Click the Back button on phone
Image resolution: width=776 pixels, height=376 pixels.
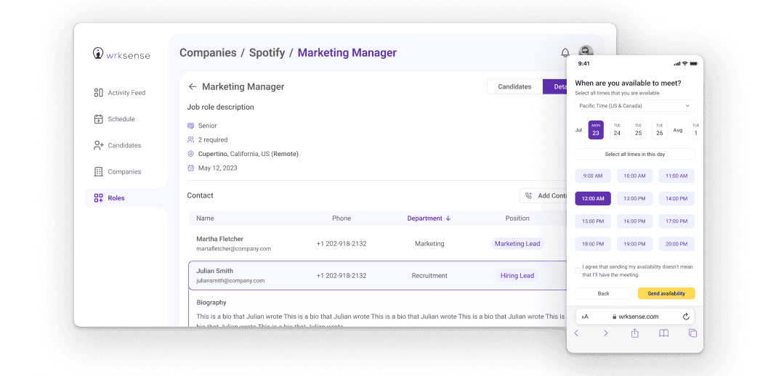[603, 293]
